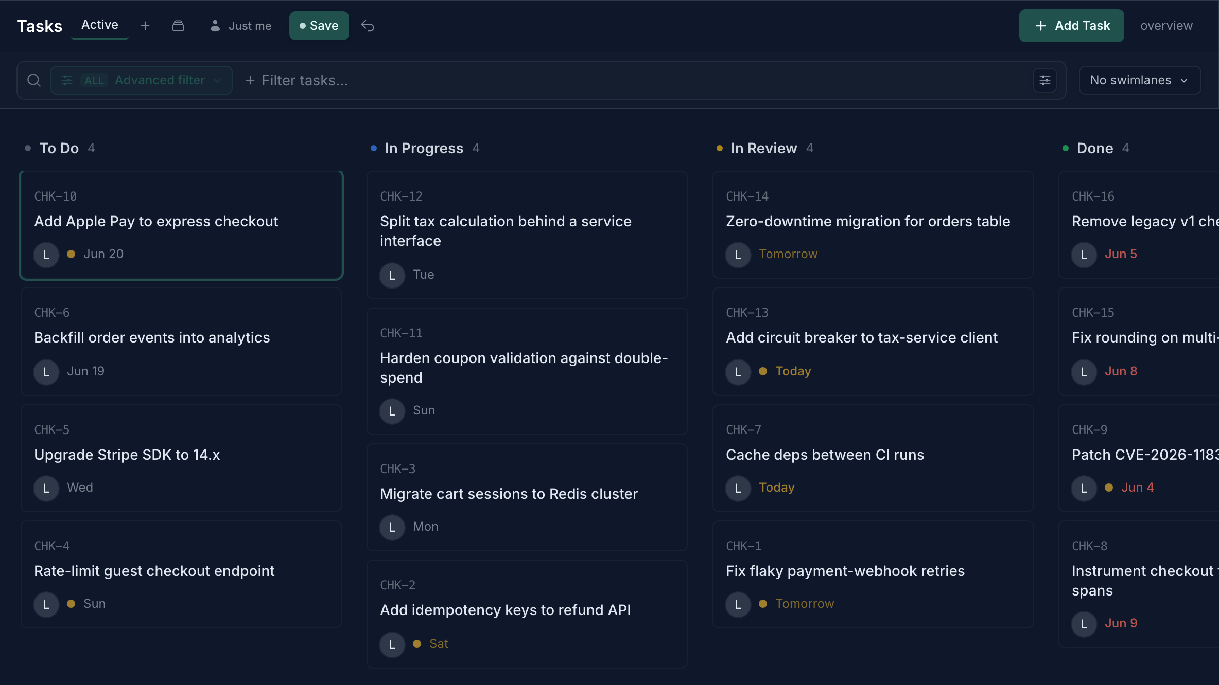Click priority dot on CHK-13 card
The image size is (1219, 685).
tap(763, 371)
